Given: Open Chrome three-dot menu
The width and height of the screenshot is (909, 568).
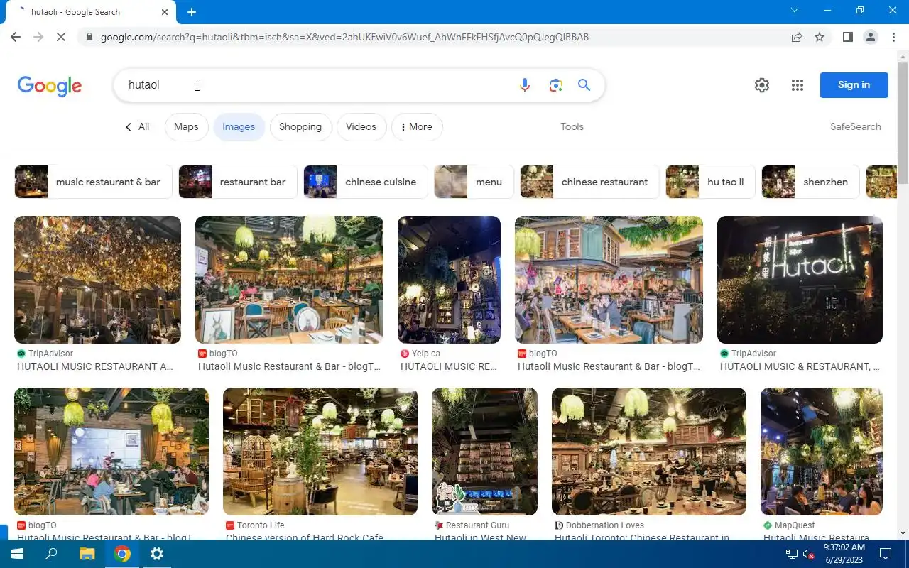Looking at the screenshot, I should point(893,37).
